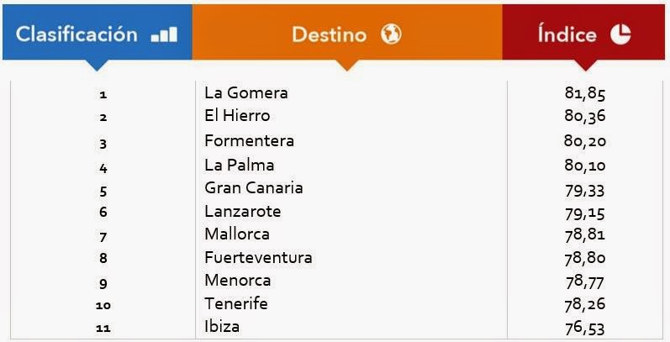
Task: Select the La Gomera destination
Action: click(246, 92)
